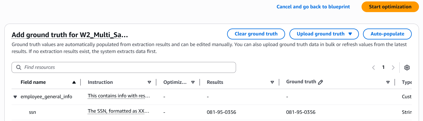Click the Clear ground truth button
This screenshot has height=121, width=423.
256,34
